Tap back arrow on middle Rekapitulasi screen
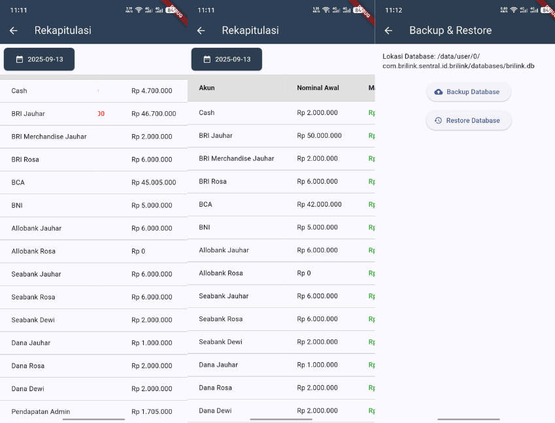 201,31
